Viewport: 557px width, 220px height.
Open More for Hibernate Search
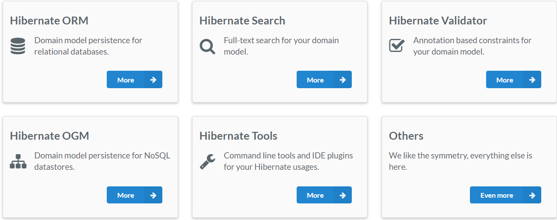(x=324, y=80)
